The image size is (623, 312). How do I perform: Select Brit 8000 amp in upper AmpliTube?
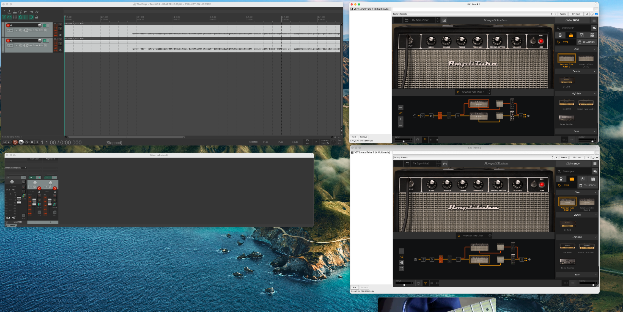pyautogui.click(x=567, y=104)
